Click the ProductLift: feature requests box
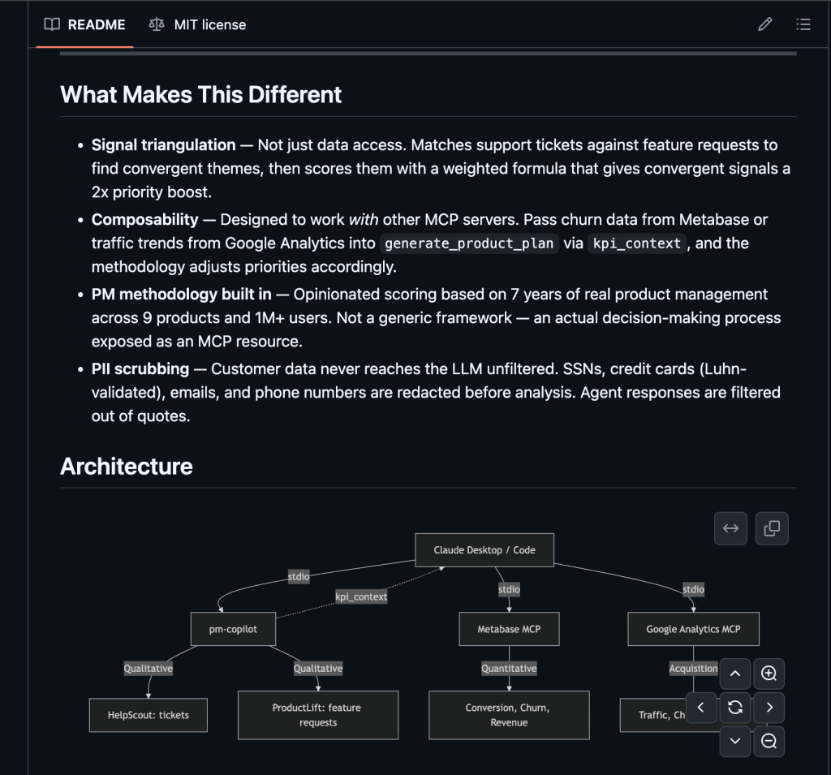Image resolution: width=831 pixels, height=775 pixels. [x=317, y=715]
